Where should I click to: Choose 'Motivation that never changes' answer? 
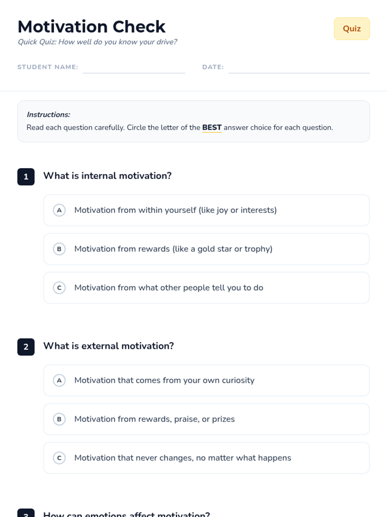pyautogui.click(x=206, y=458)
